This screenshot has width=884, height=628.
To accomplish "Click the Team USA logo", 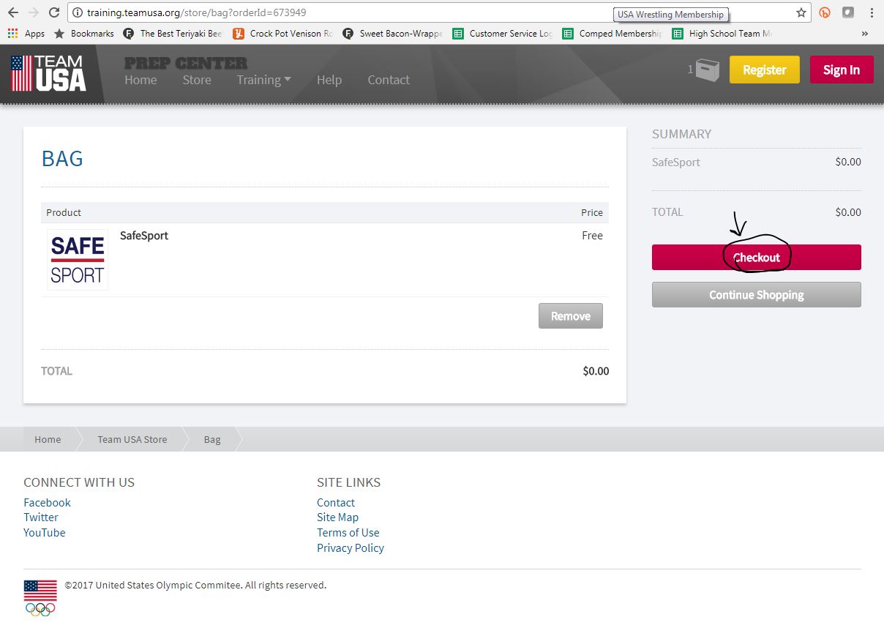I will pos(49,73).
